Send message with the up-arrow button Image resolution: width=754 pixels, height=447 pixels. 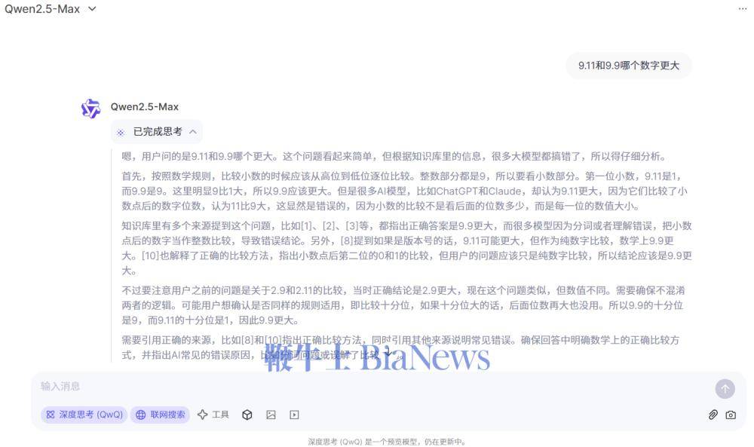click(725, 388)
